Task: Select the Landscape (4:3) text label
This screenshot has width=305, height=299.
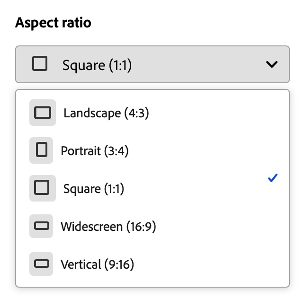Action: click(106, 113)
